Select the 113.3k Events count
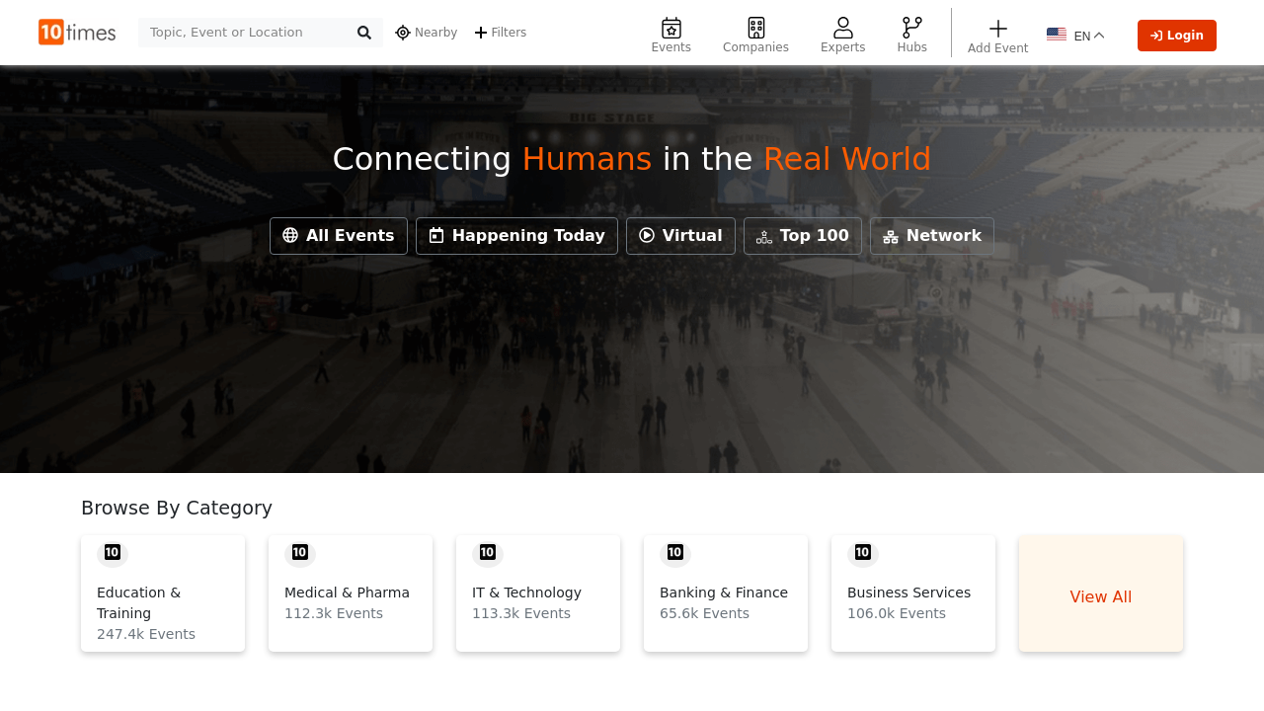1264x711 pixels. click(x=521, y=613)
